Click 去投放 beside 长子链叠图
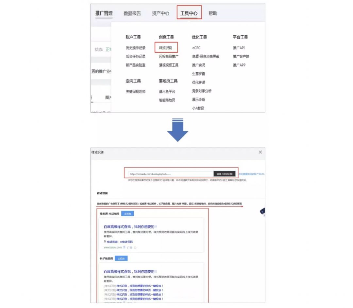The height and width of the screenshot is (308, 353). pos(121,259)
